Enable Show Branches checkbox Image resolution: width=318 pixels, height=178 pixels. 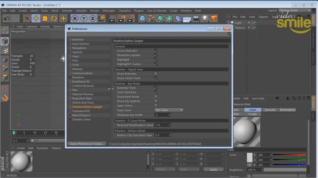(156, 74)
